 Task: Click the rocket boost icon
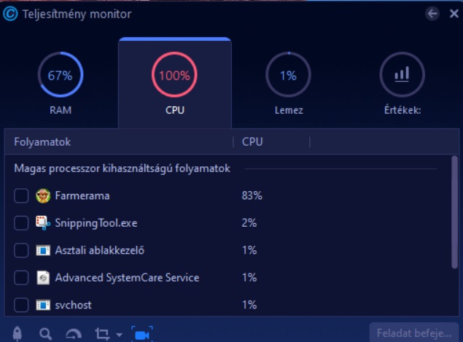(x=17, y=334)
